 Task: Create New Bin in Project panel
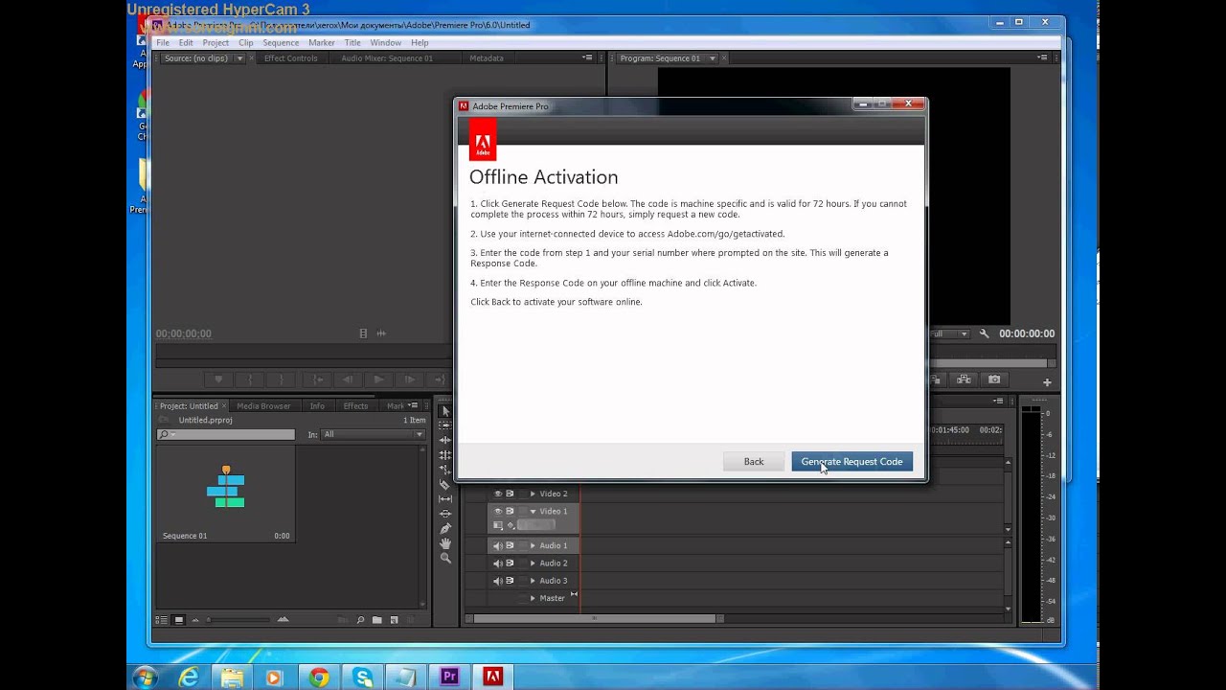pyautogui.click(x=377, y=620)
